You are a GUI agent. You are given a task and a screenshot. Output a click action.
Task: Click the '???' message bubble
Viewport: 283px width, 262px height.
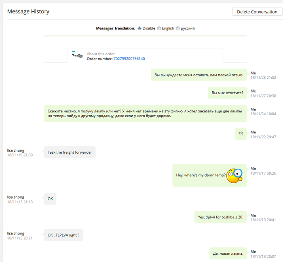pyautogui.click(x=241, y=134)
